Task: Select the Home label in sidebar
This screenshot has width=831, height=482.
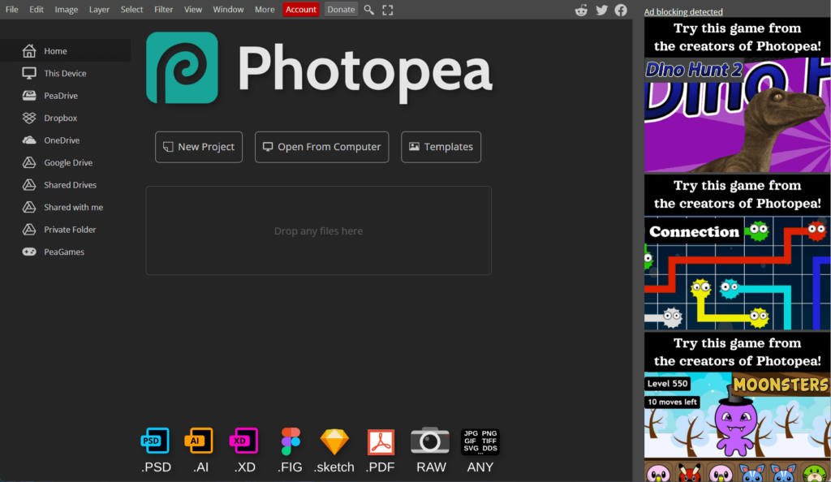Action: [55, 51]
